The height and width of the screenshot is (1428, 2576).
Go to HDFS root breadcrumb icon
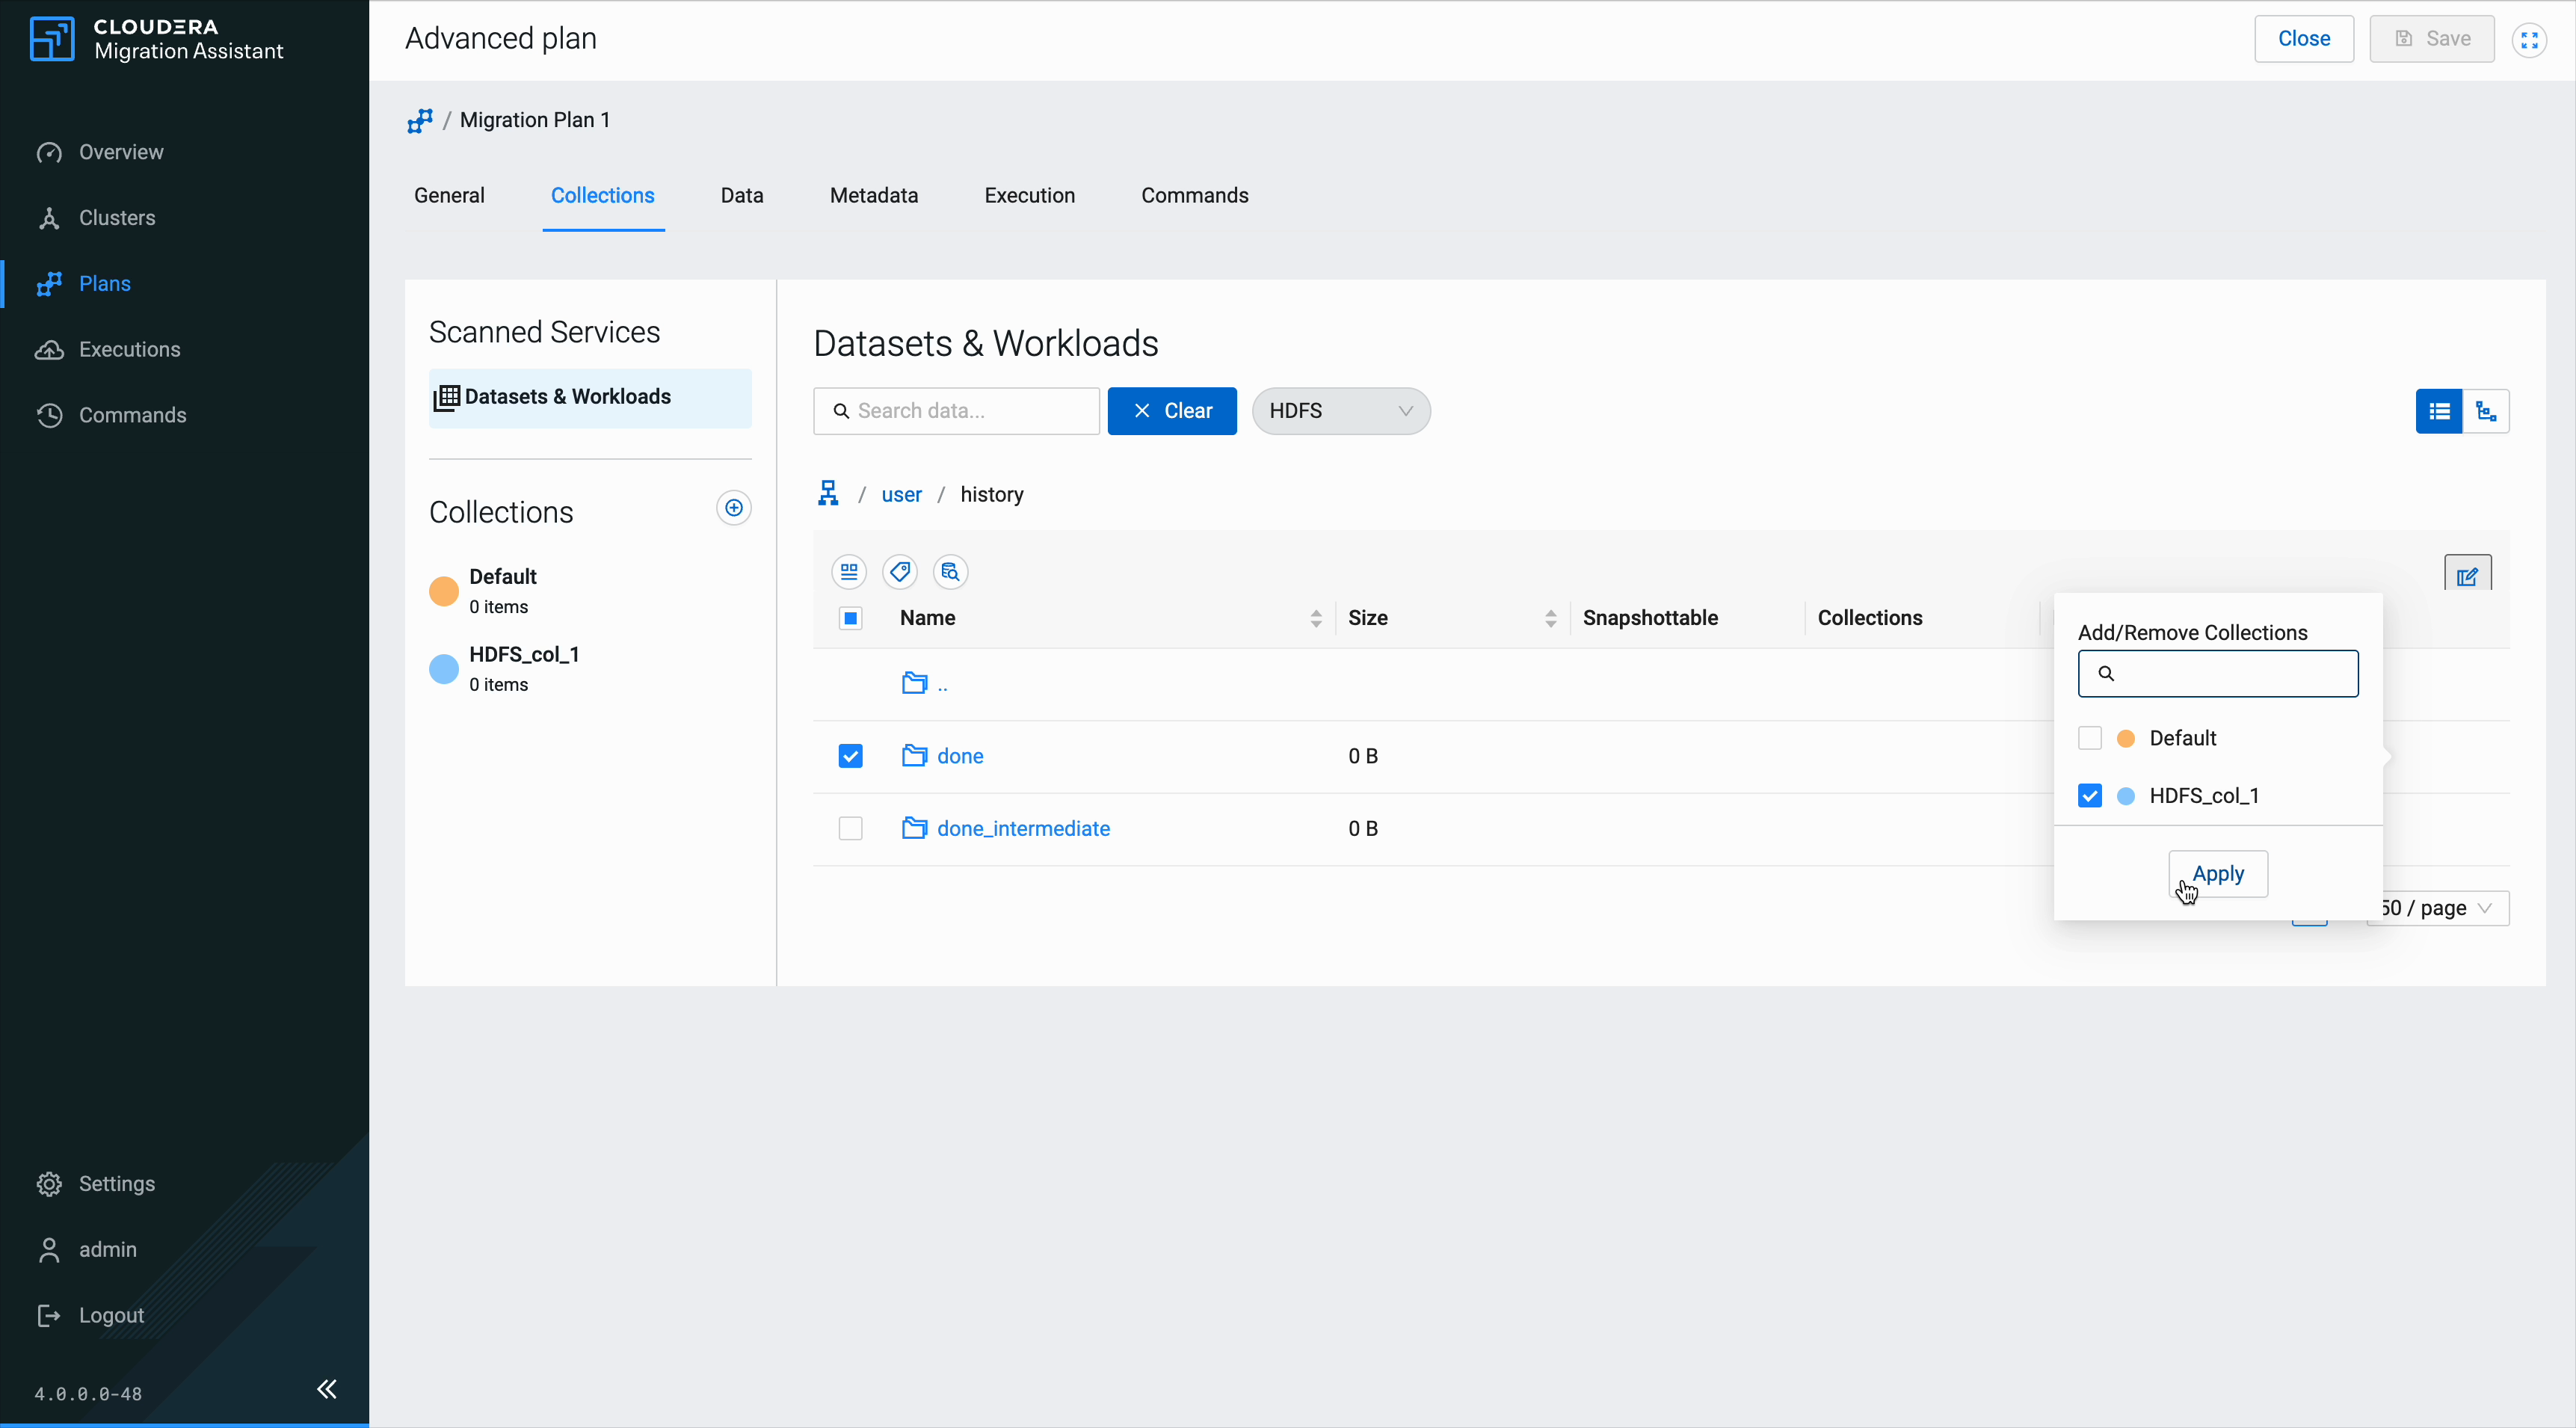[828, 494]
